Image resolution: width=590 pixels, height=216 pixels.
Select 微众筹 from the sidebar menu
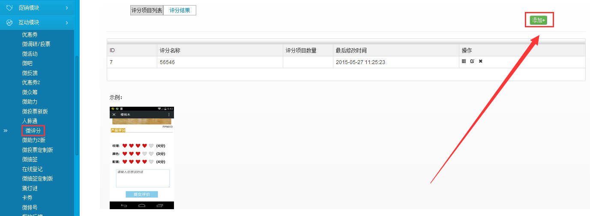pos(30,92)
